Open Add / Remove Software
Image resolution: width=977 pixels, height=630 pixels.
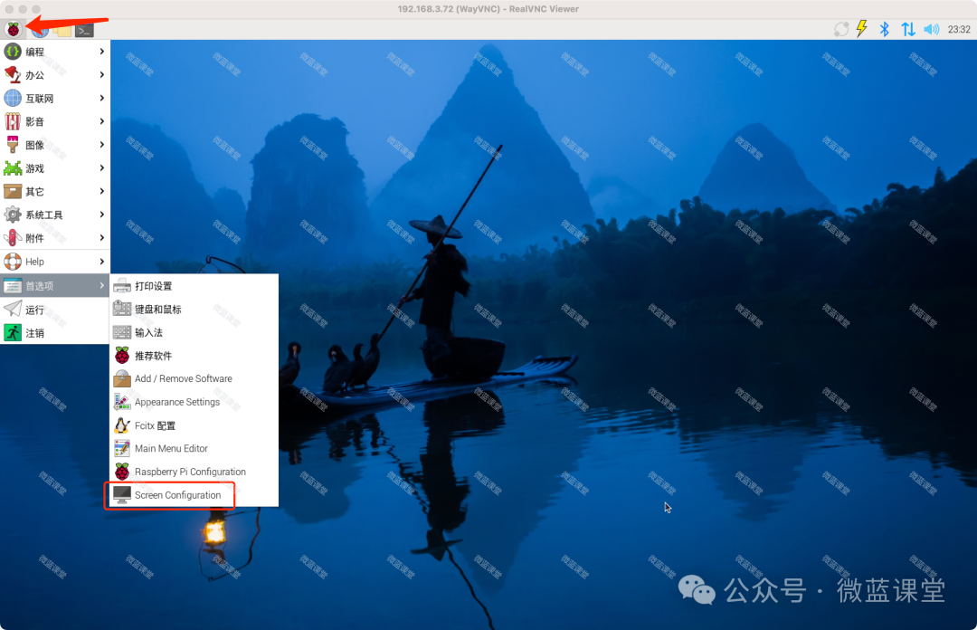click(x=194, y=378)
